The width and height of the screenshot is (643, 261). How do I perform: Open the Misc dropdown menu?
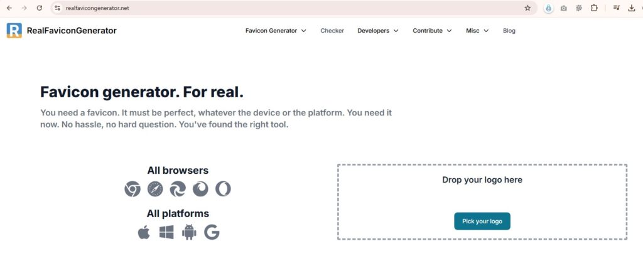477,31
